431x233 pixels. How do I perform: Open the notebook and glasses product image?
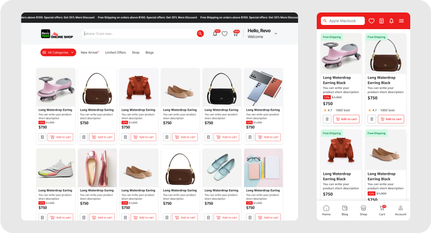(x=263, y=168)
